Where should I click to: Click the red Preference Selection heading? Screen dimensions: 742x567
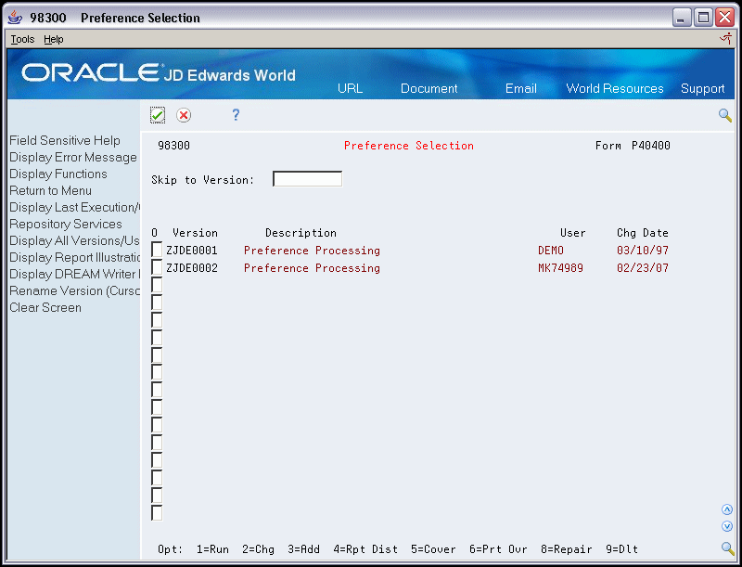pos(409,146)
